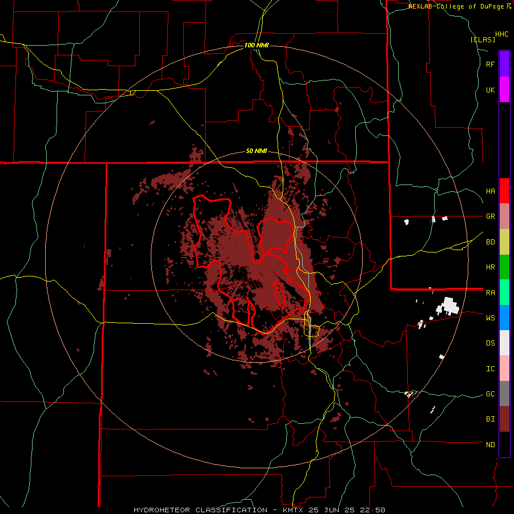
Task: Click the dark red BI legend swatch
Action: 504,419
